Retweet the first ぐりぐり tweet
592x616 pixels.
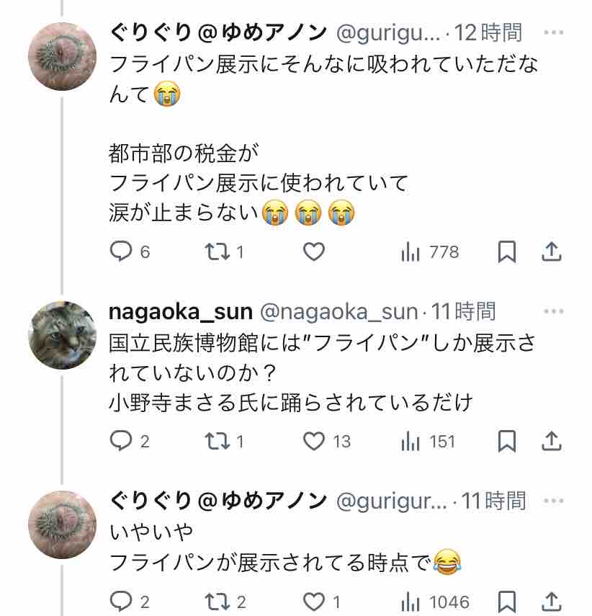click(215, 251)
